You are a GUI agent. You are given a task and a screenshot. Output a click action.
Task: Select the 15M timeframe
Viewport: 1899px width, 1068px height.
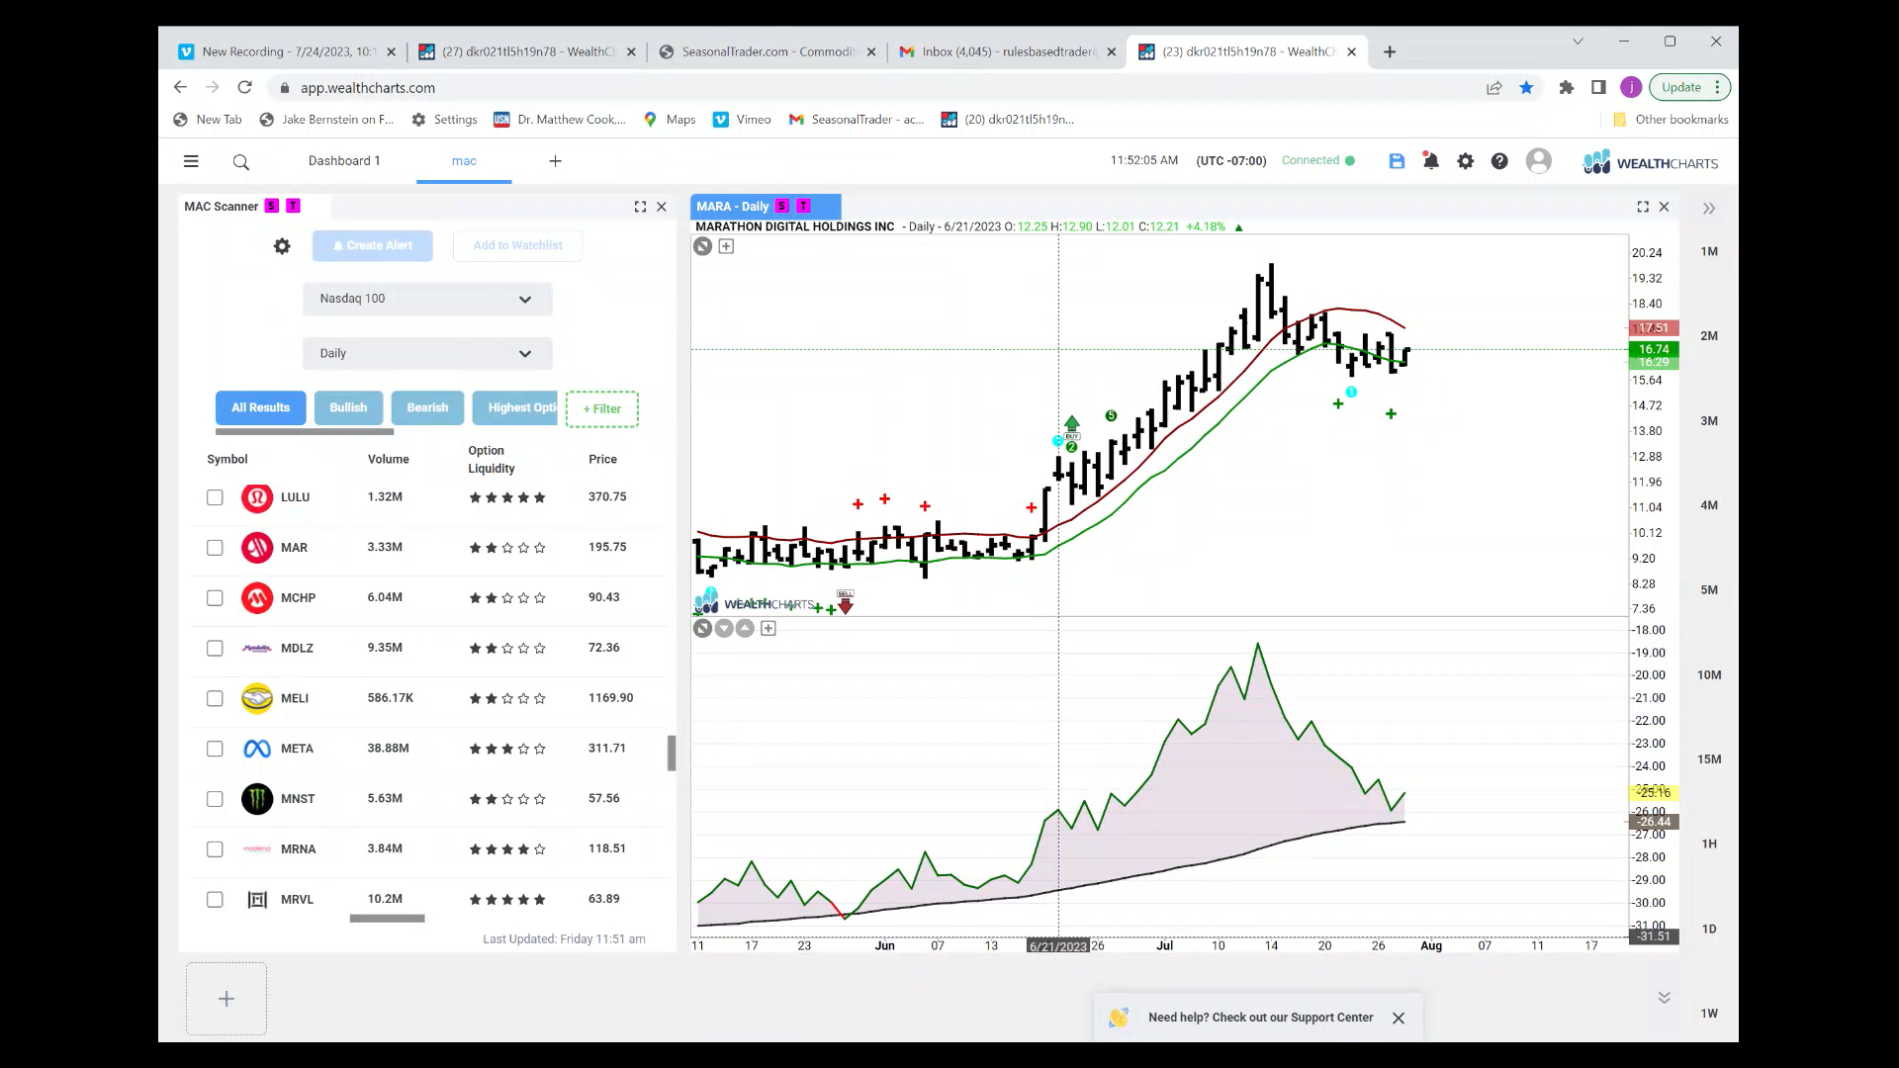1709,760
